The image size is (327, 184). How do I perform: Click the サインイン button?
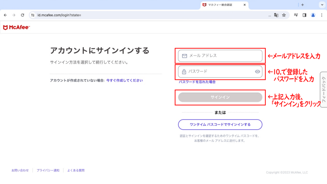[x=220, y=97]
